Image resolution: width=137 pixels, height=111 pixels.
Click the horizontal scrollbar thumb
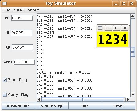pos(82,99)
